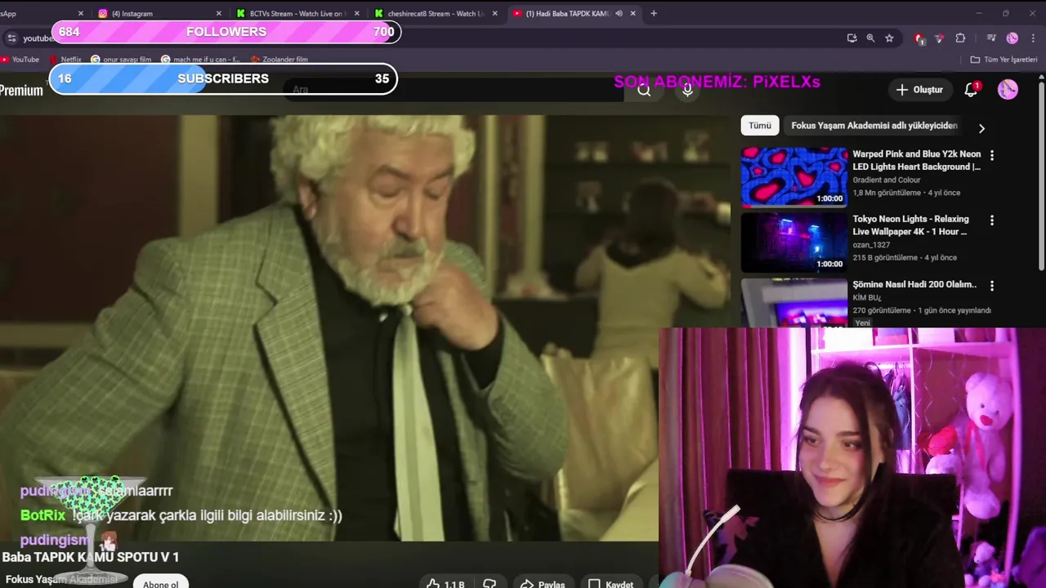Open the media control playlist icon

tap(991, 38)
